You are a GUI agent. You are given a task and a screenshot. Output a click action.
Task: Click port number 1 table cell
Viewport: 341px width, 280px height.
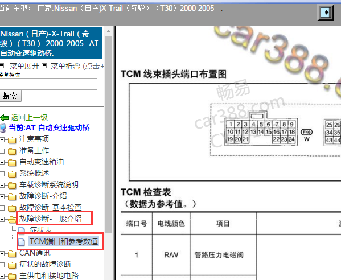(137, 255)
